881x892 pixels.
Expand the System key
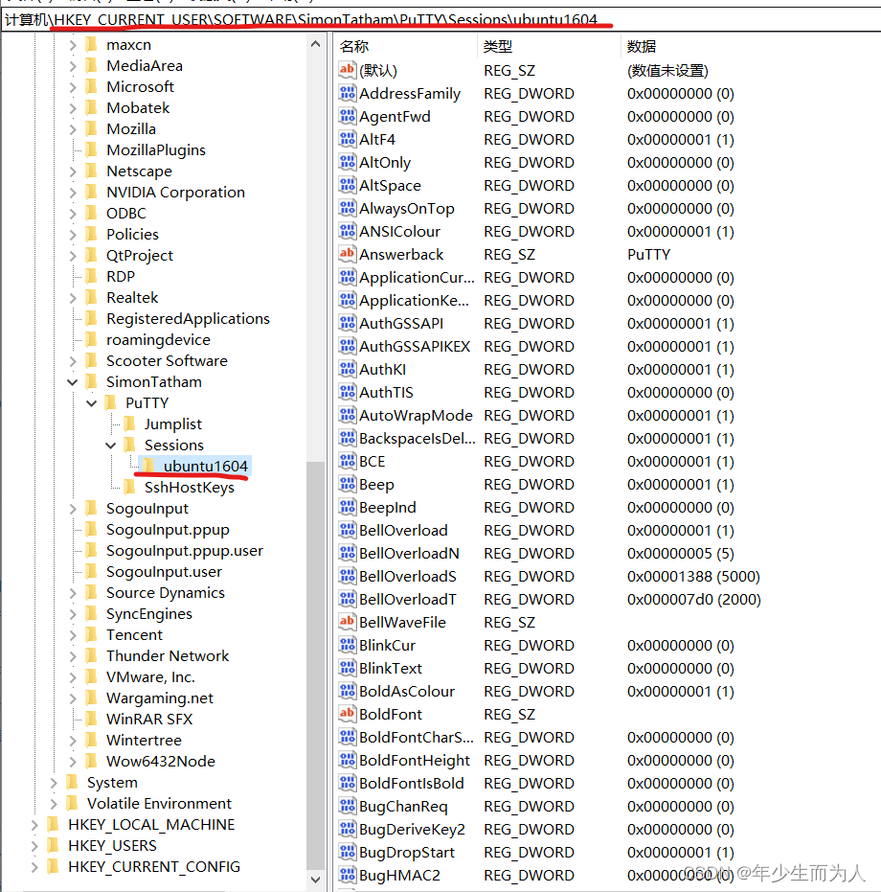[x=54, y=782]
